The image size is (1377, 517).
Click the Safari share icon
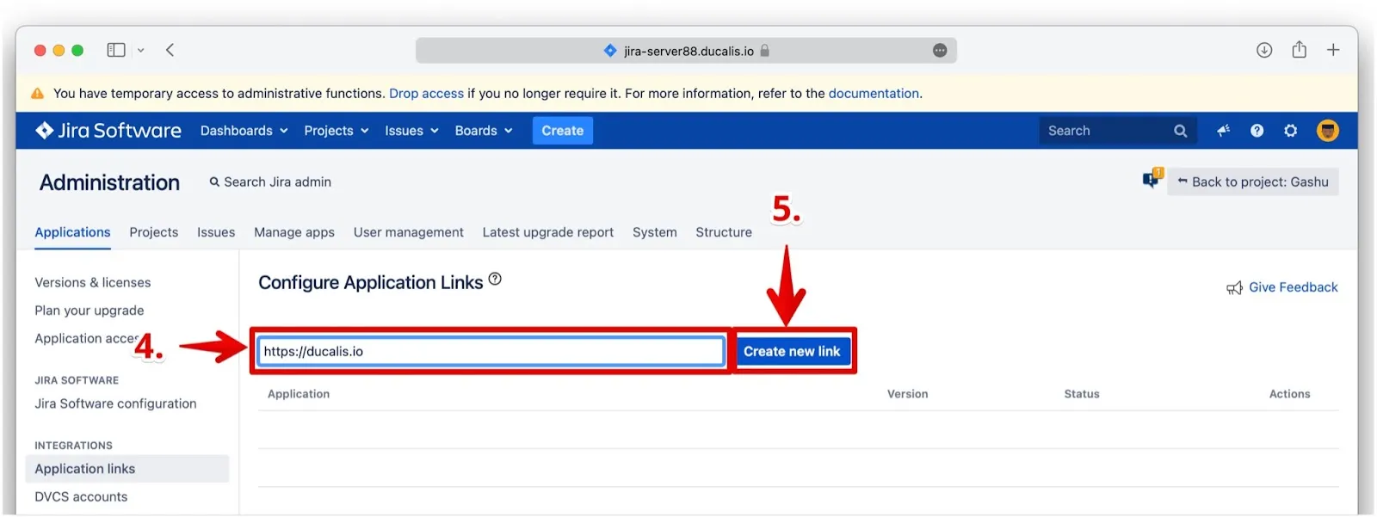(1299, 50)
